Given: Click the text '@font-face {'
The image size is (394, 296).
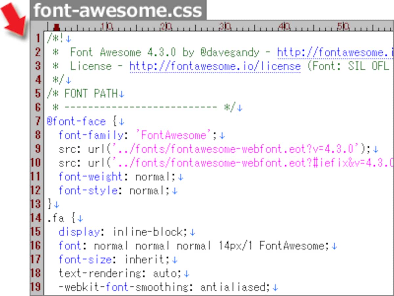Looking at the screenshot, I should pos(82,122).
